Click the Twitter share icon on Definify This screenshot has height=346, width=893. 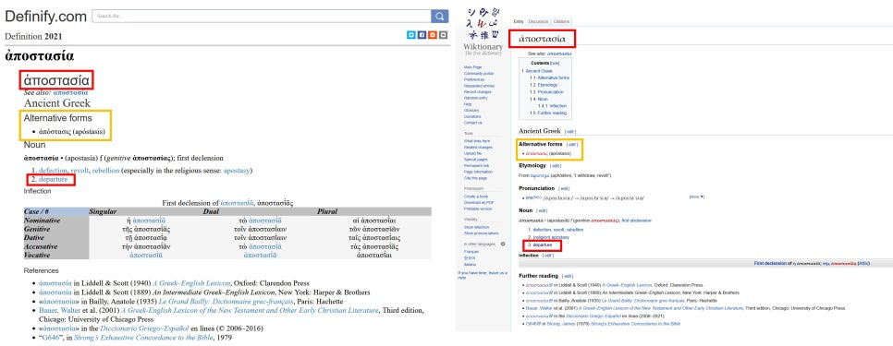pos(410,35)
